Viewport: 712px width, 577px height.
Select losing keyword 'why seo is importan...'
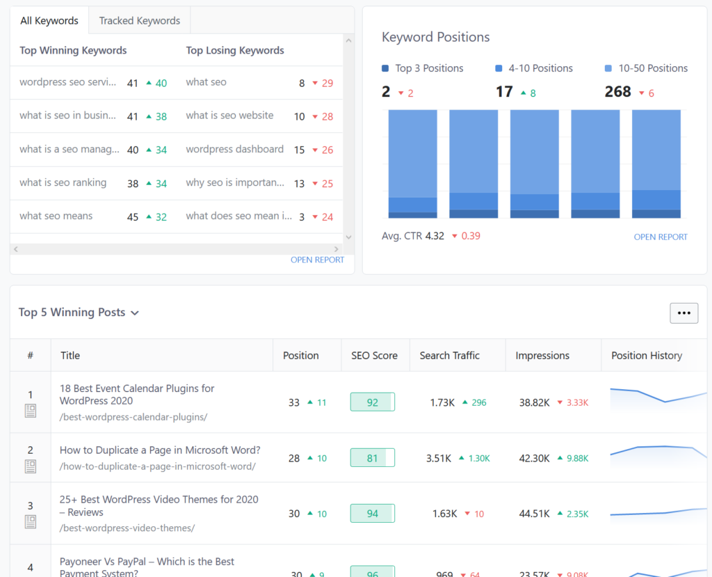[x=235, y=182]
